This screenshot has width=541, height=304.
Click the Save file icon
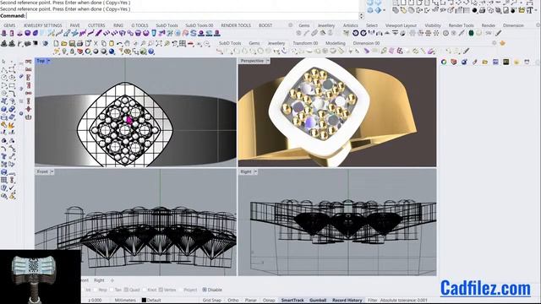(x=72, y=44)
